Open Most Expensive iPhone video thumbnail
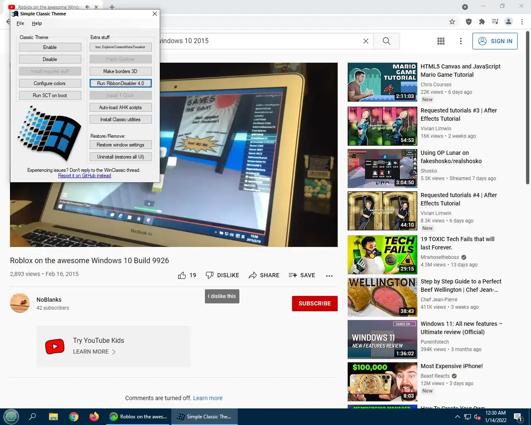 [x=382, y=382]
